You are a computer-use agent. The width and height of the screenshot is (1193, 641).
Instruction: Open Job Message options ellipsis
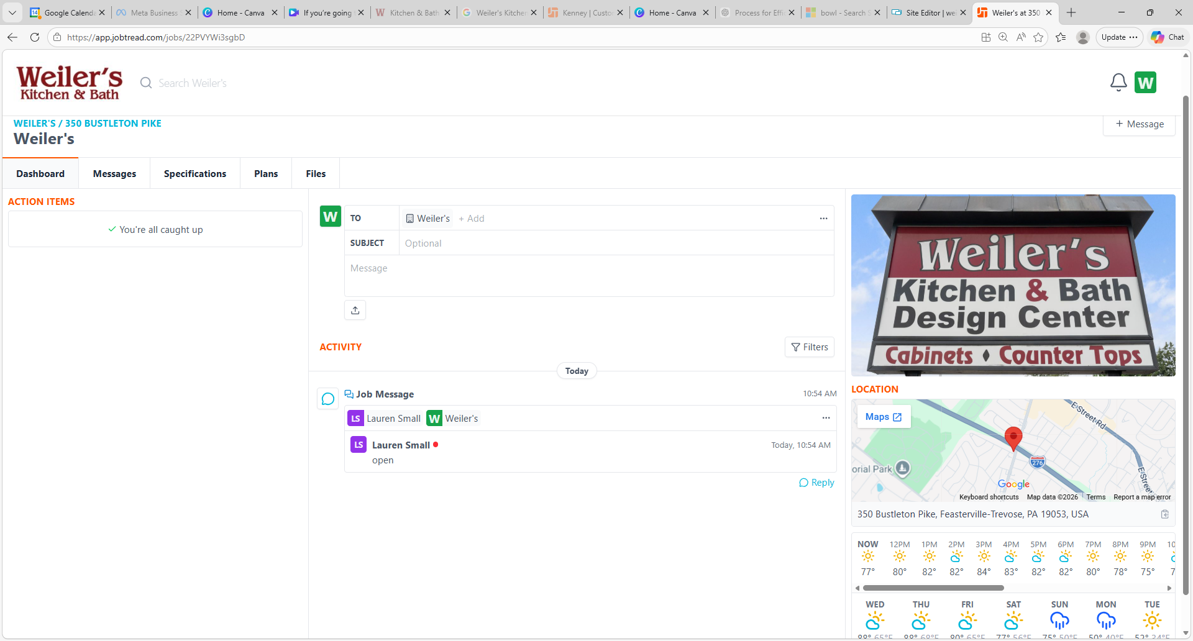826,418
